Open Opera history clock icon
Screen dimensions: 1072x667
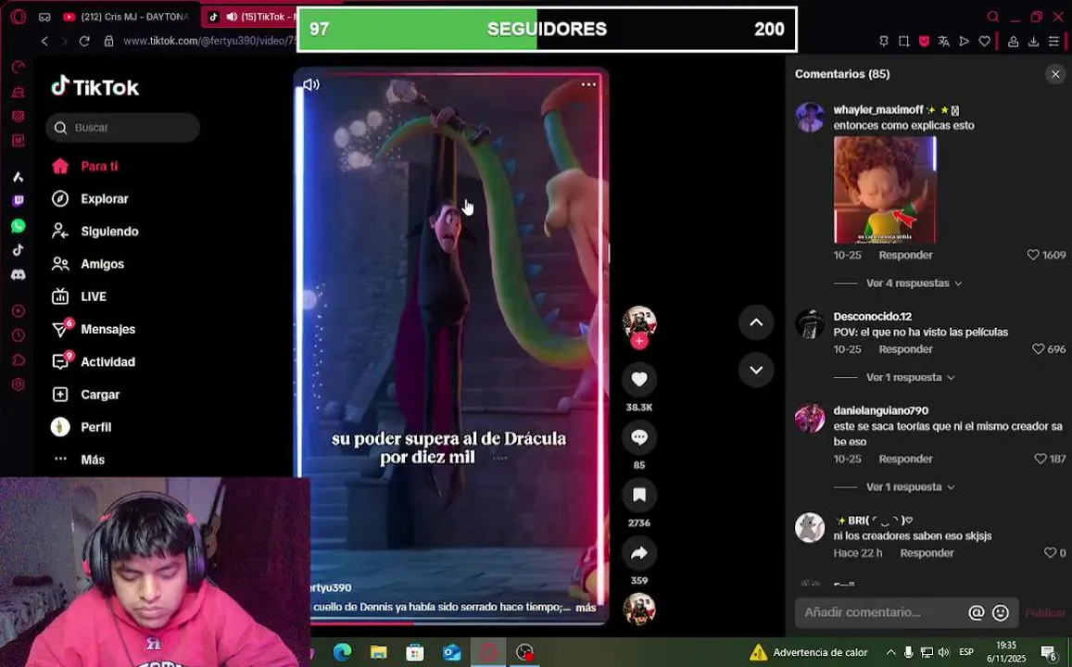click(x=19, y=335)
